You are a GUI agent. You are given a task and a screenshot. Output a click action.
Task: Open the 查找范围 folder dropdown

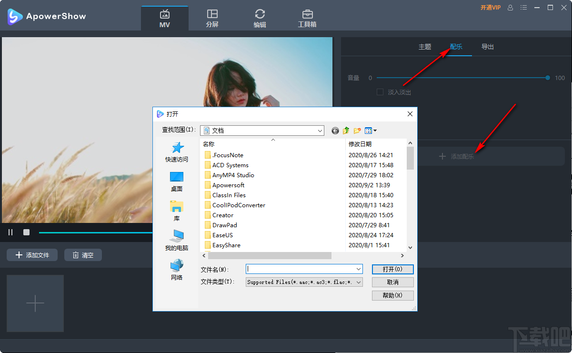(262, 130)
